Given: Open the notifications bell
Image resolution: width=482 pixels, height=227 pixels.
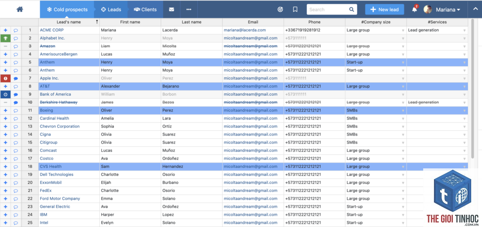Looking at the screenshot, I should (x=414, y=9).
